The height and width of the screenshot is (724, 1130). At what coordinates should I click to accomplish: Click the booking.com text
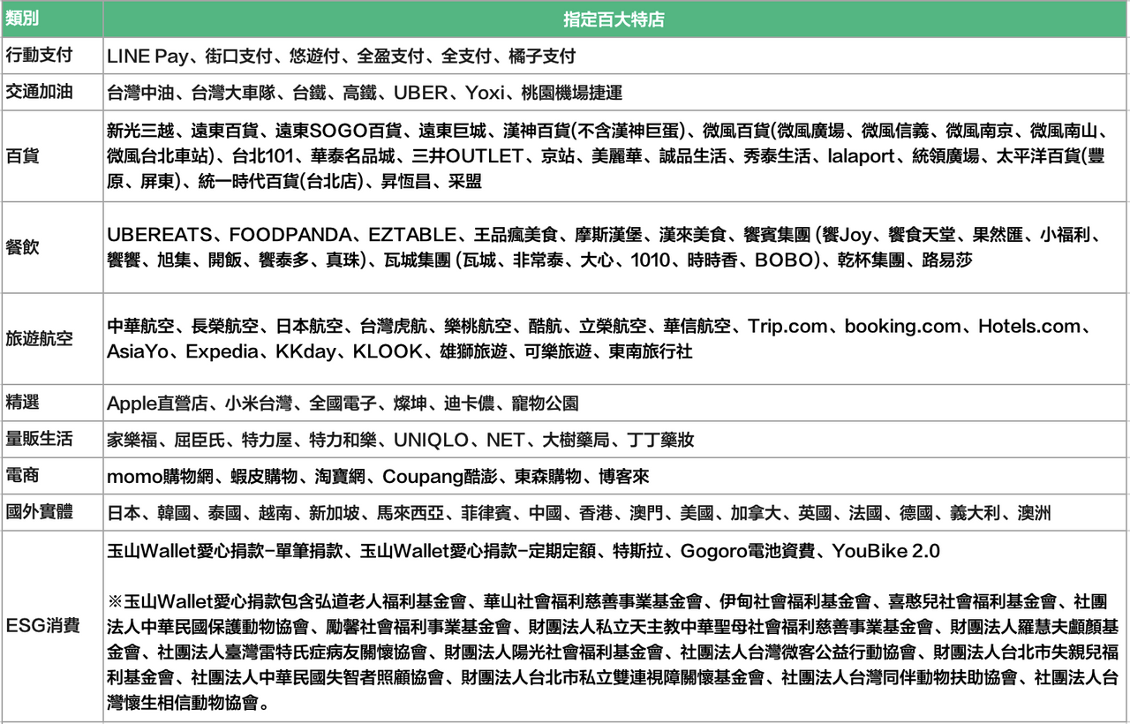pos(903,327)
